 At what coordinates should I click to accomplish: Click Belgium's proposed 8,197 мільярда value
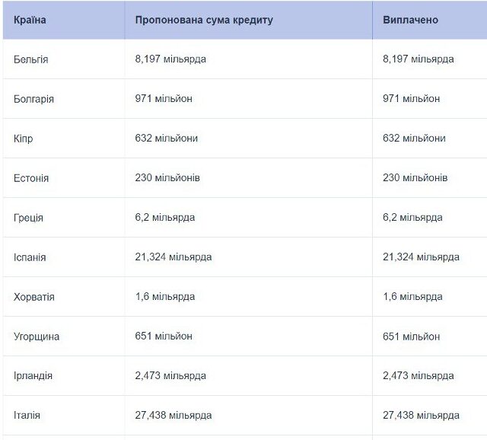(170, 59)
